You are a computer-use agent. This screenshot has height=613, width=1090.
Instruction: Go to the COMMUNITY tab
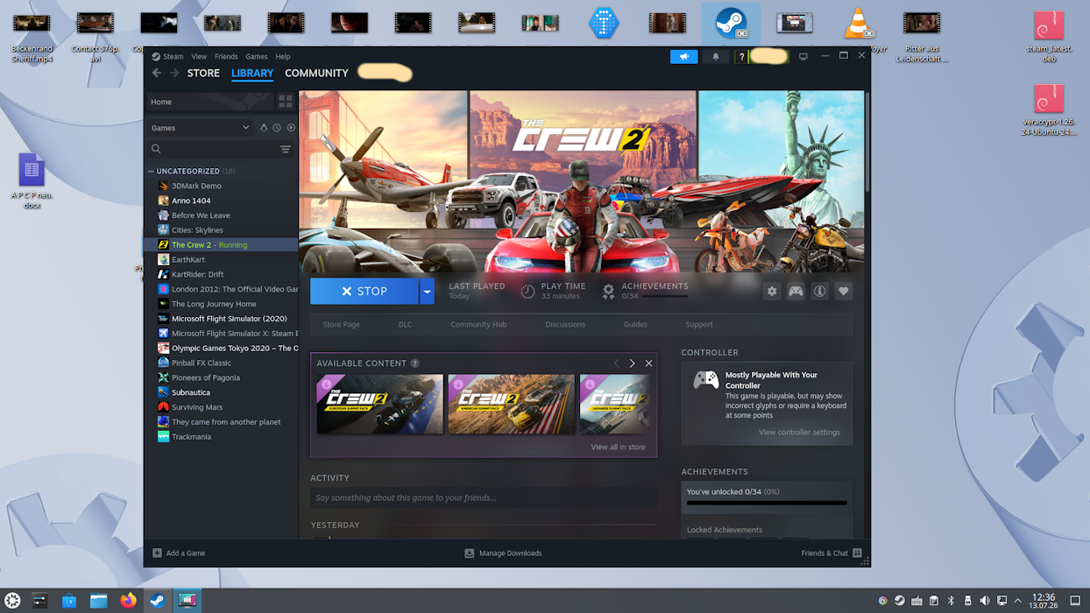pyautogui.click(x=316, y=74)
